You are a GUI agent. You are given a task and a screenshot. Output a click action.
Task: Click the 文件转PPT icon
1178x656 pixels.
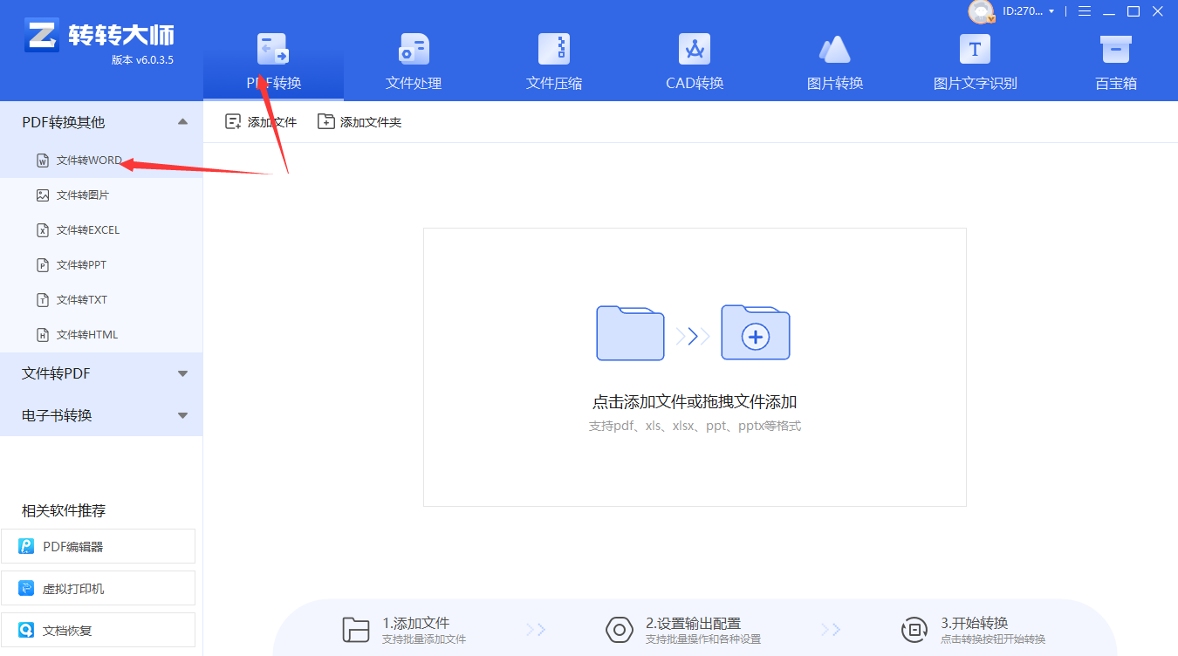[43, 265]
